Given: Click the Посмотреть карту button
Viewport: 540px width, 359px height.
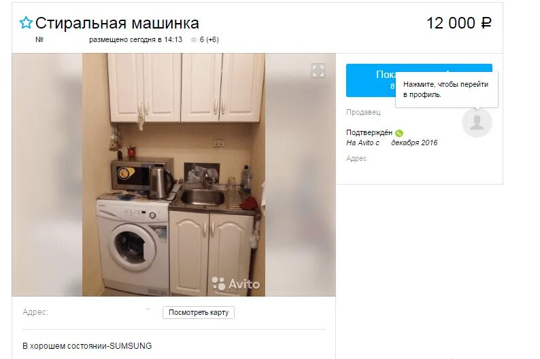Looking at the screenshot, I should pyautogui.click(x=199, y=313).
